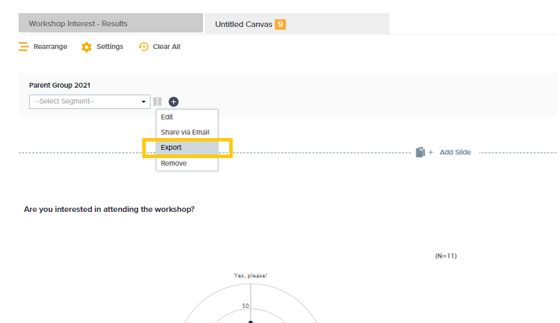560x323 pixels.
Task: Switch to the Untitled Canvas tab
Action: point(297,24)
